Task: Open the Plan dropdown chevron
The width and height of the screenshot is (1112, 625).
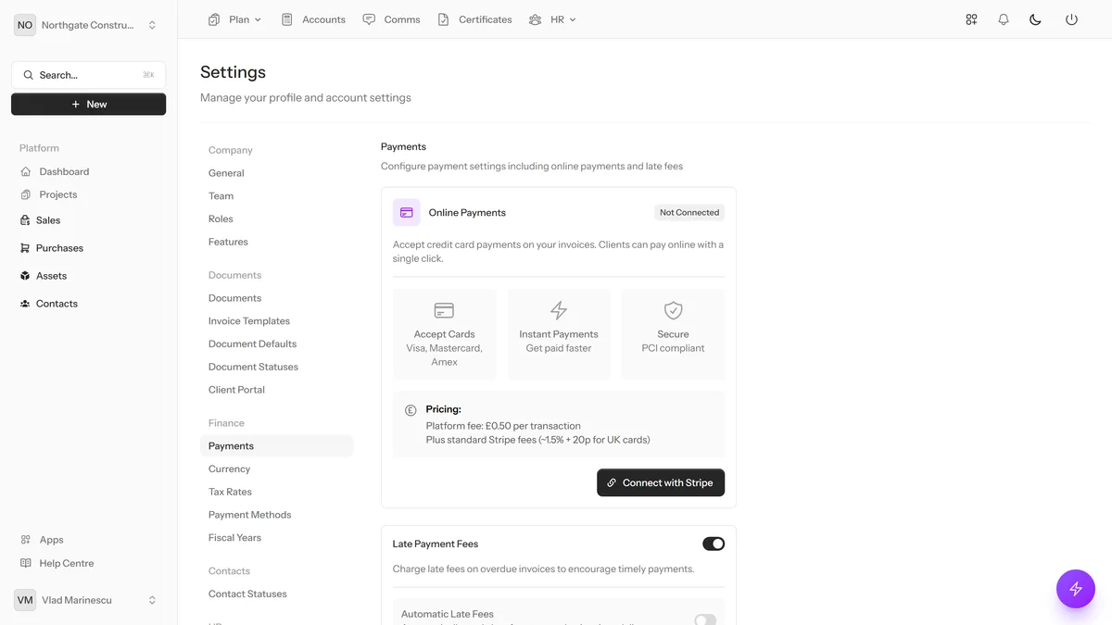Action: tap(258, 19)
